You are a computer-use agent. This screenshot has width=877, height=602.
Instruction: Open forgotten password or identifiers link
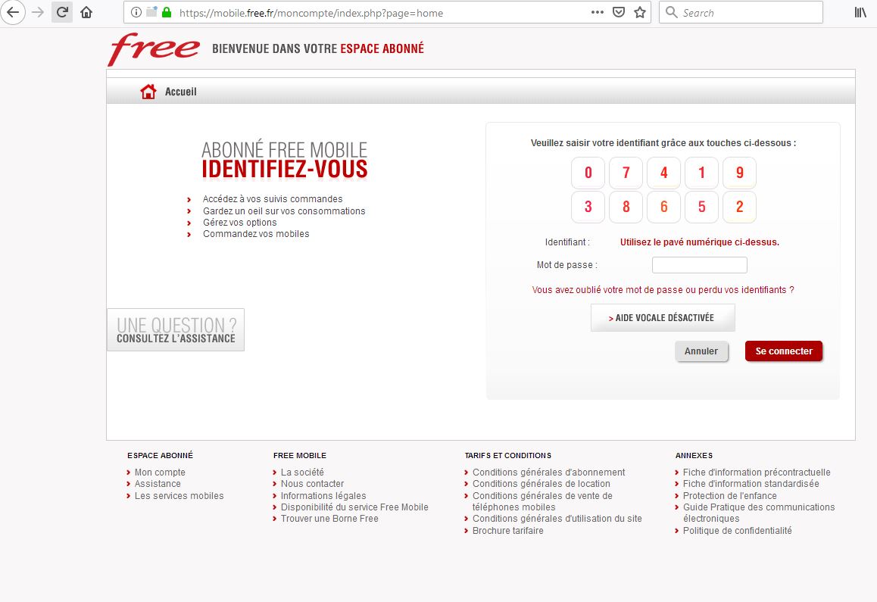pos(663,290)
